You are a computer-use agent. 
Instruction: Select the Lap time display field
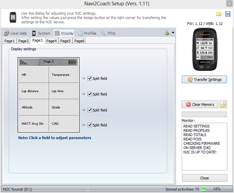point(64,91)
